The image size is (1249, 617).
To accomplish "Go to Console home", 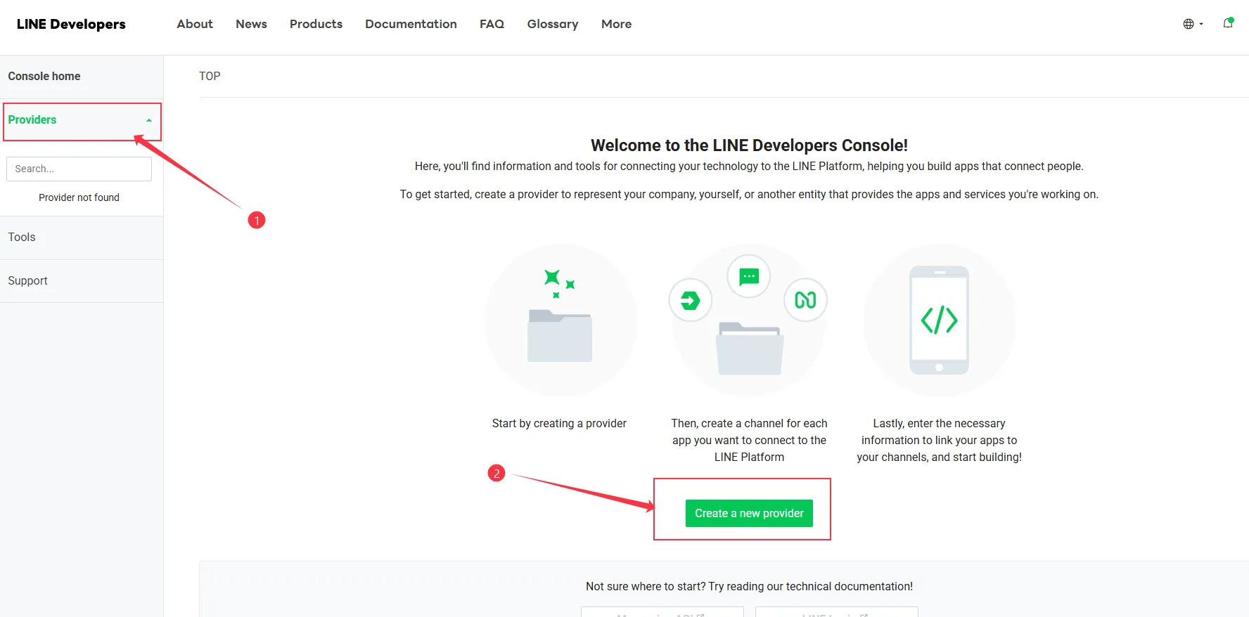I will [44, 76].
